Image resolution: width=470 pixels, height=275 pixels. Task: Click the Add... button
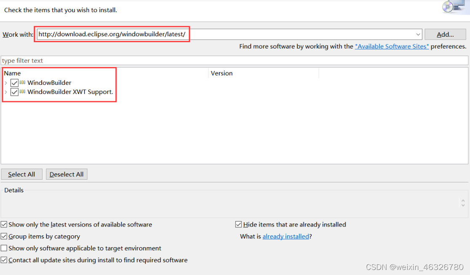click(445, 34)
